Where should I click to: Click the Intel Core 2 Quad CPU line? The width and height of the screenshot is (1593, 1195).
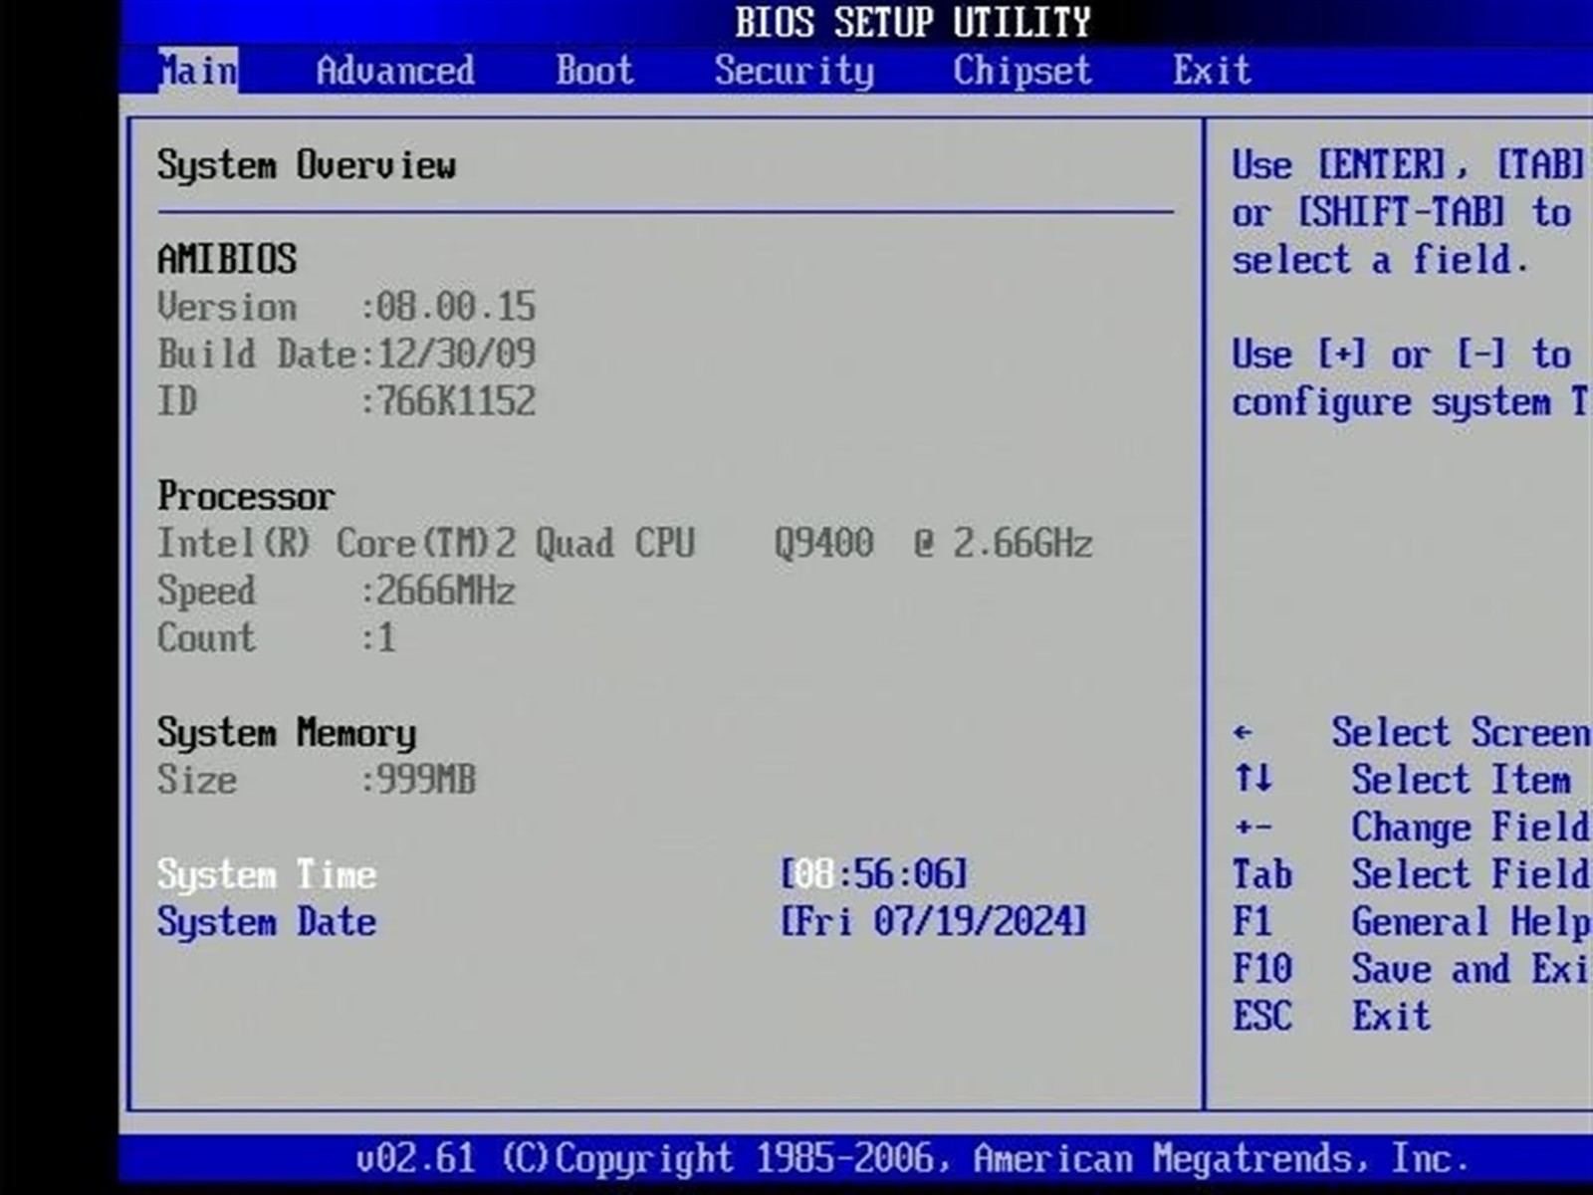(625, 544)
